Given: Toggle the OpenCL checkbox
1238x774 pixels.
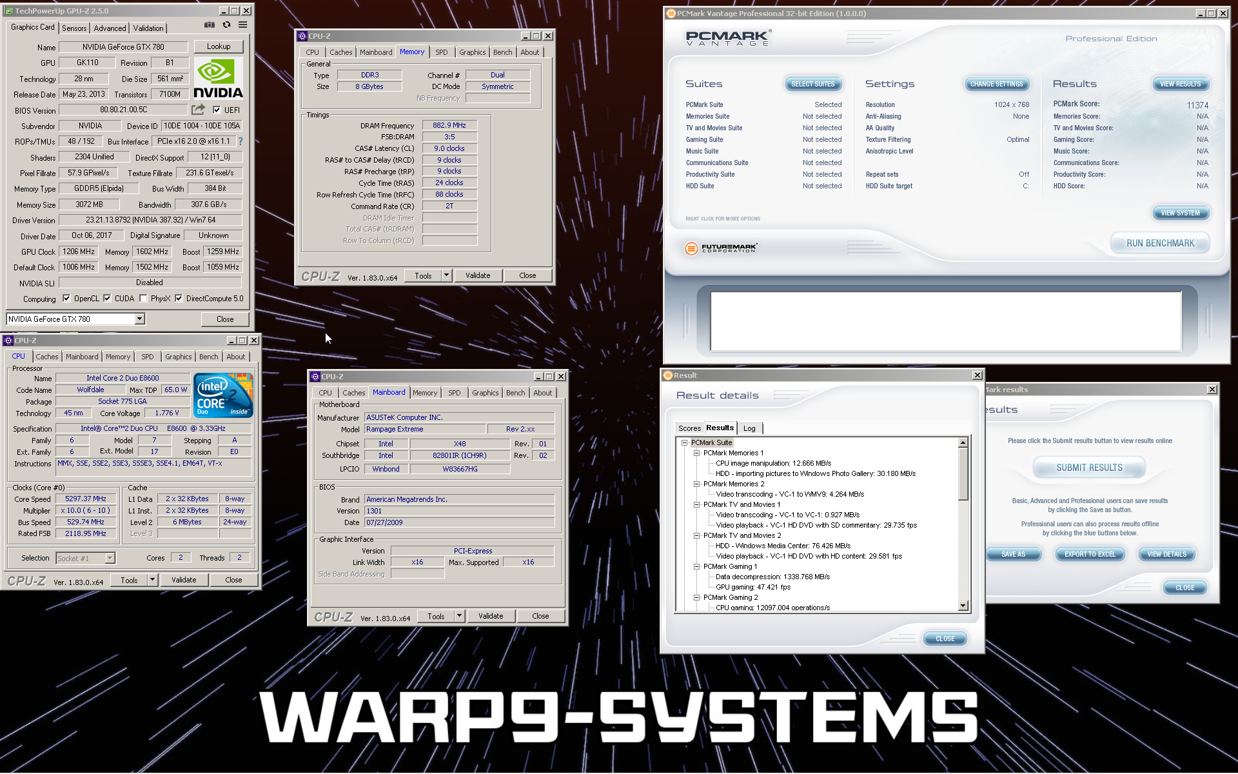Looking at the screenshot, I should point(66,299).
